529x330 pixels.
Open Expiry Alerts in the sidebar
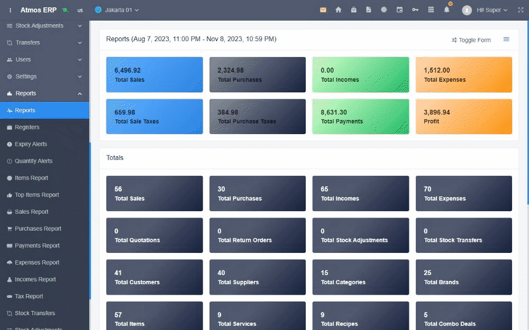point(44,144)
